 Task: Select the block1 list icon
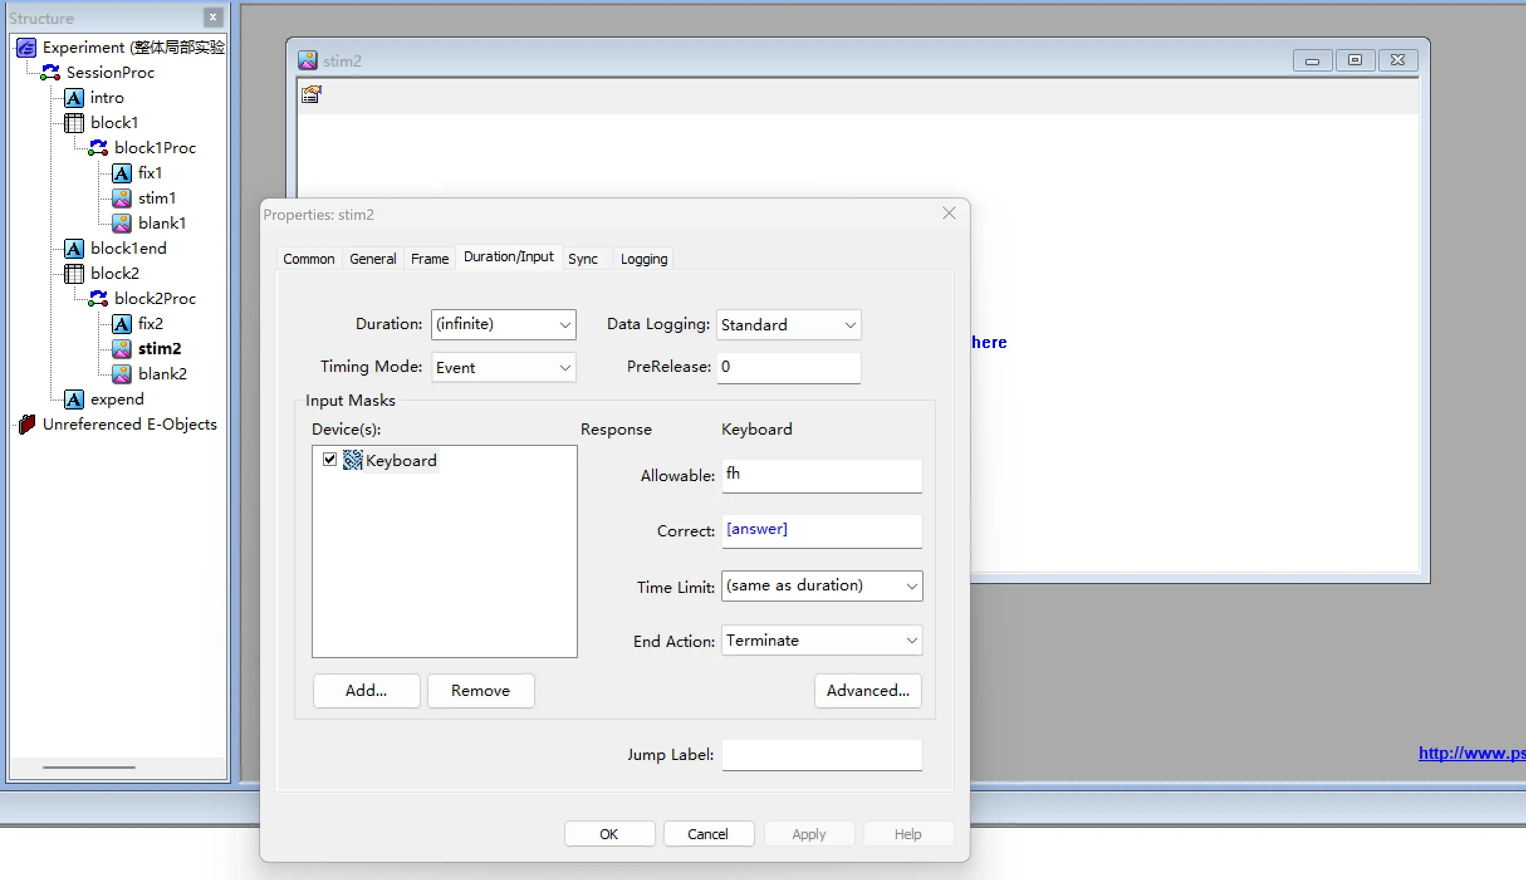74,123
